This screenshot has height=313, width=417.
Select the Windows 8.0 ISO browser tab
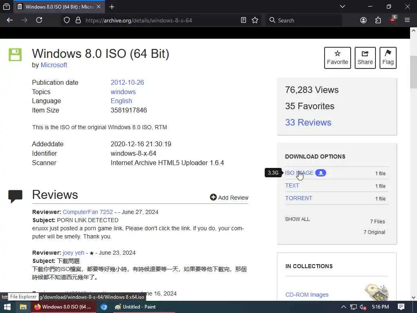[x=59, y=7]
